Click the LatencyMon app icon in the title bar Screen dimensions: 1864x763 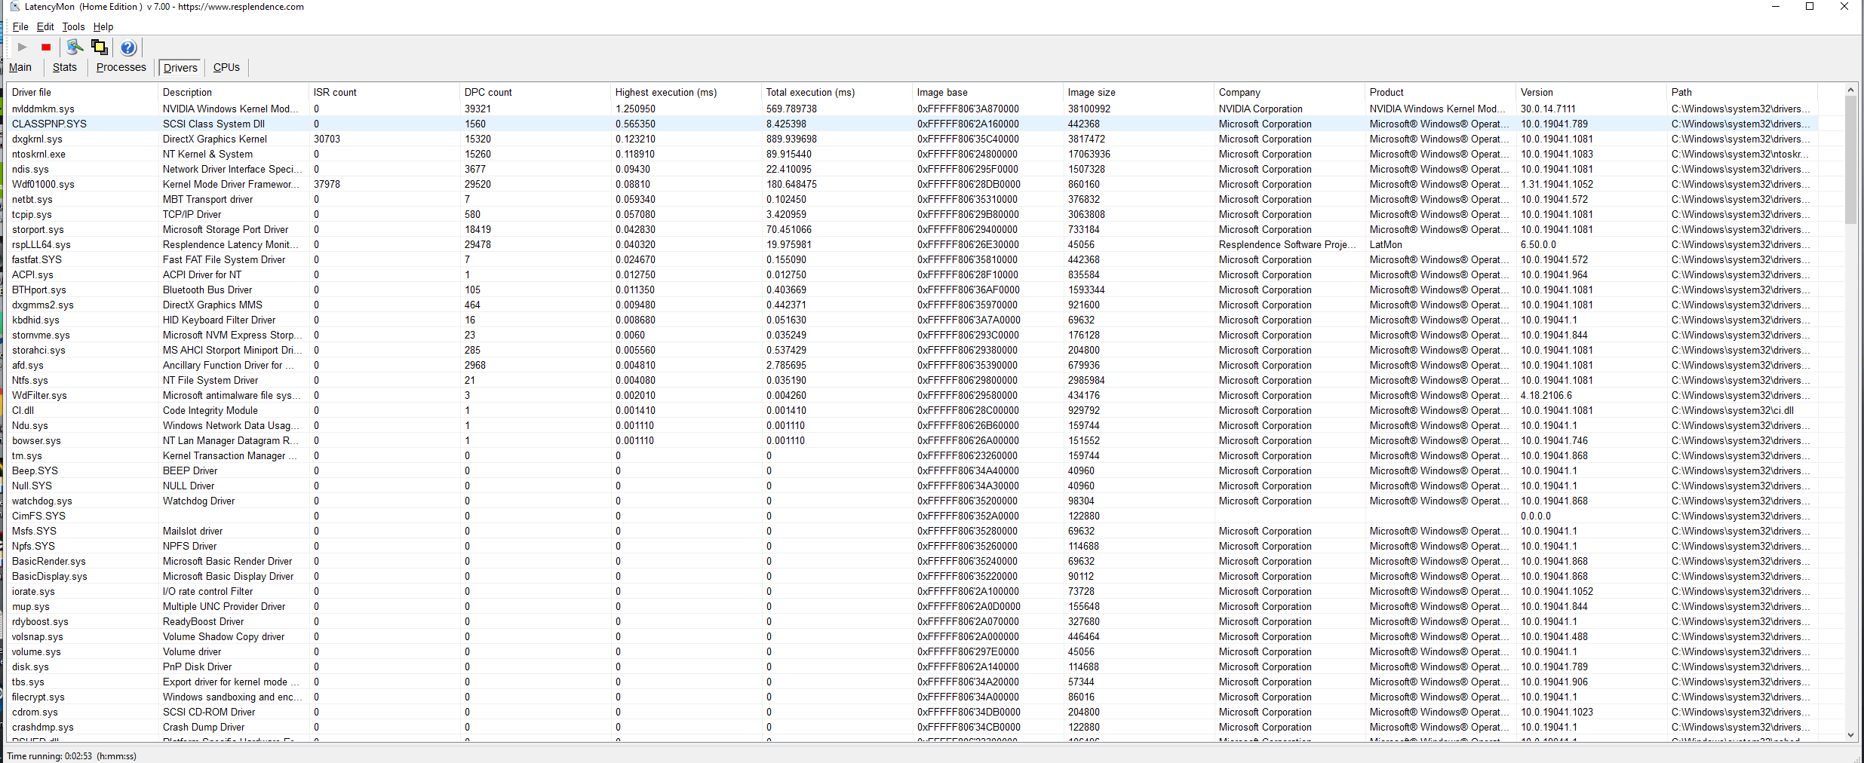click(x=14, y=7)
